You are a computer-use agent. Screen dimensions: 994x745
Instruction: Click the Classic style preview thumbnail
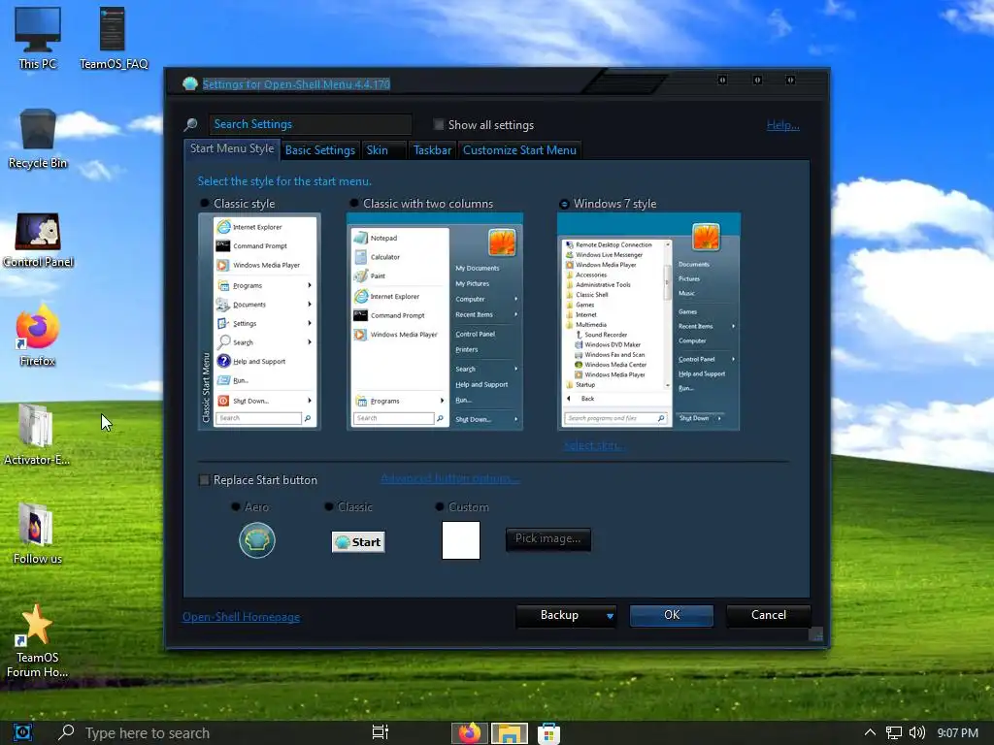259,322
